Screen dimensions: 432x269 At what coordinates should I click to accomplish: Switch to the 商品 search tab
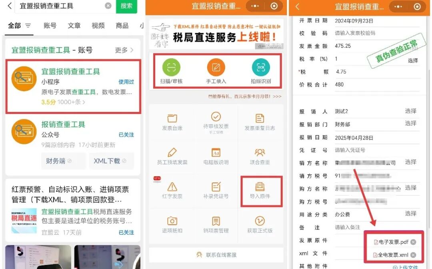pyautogui.click(x=122, y=25)
